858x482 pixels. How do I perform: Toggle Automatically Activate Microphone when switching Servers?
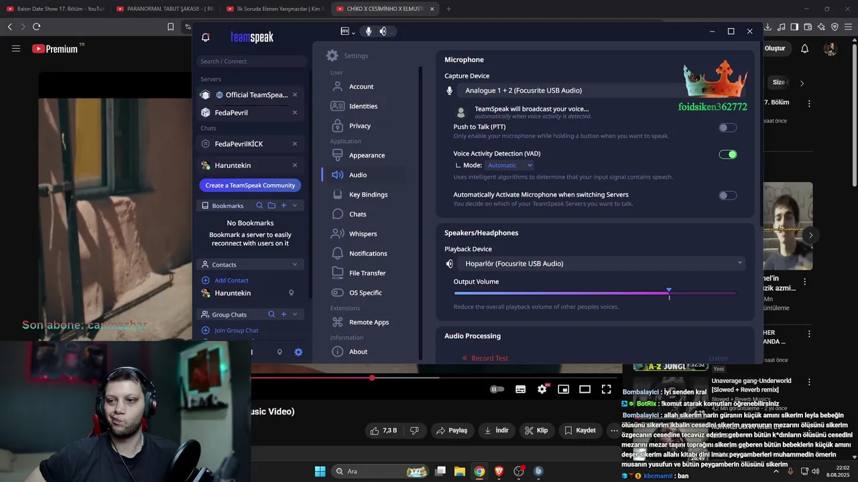(727, 195)
